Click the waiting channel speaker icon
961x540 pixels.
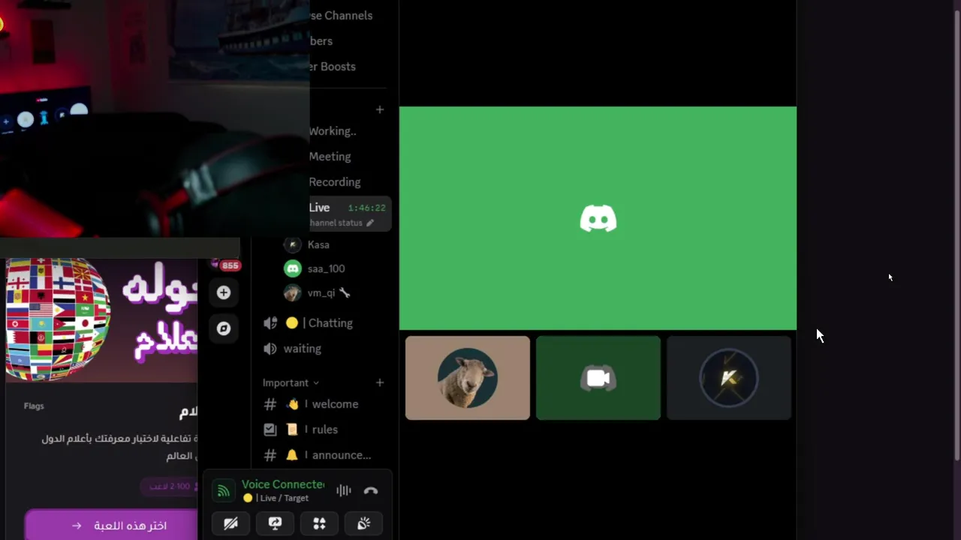270,349
